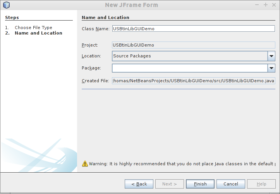This screenshot has height=194, width=280.
Task: Click the greyed-out Help button
Action: coord(261,184)
